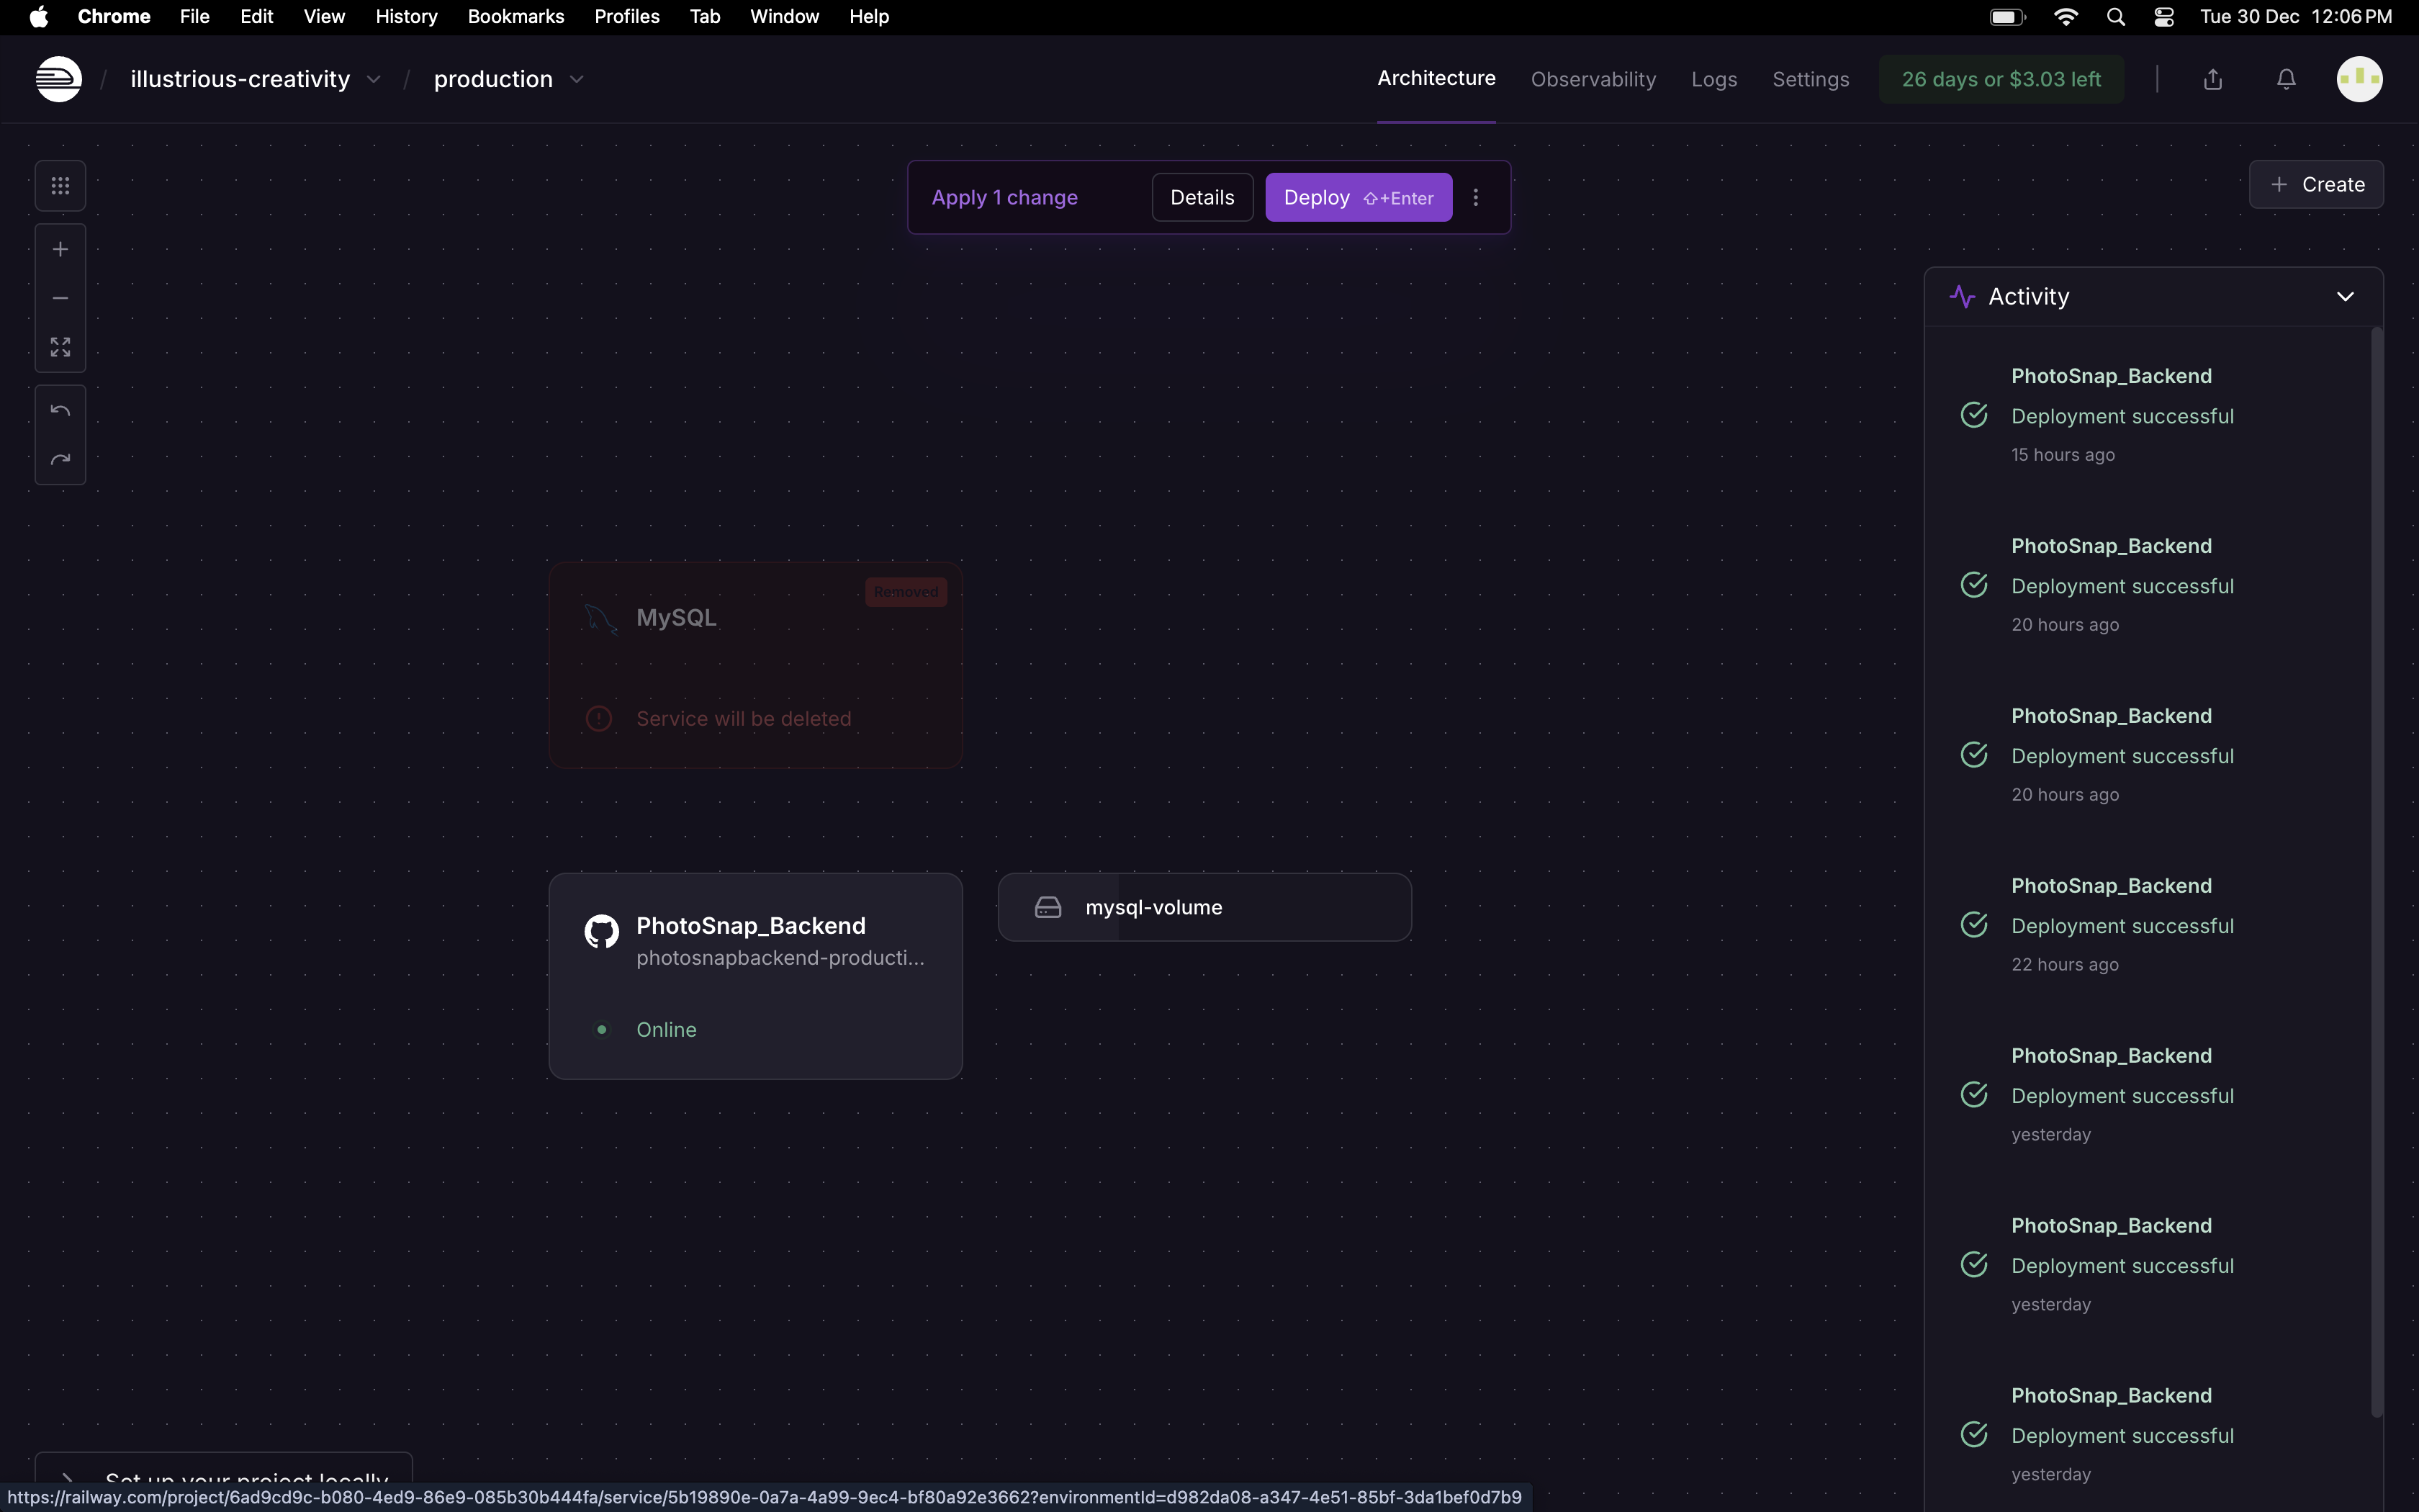Image resolution: width=2419 pixels, height=1512 pixels.
Task: Zoom out on the canvas
Action: 60,298
